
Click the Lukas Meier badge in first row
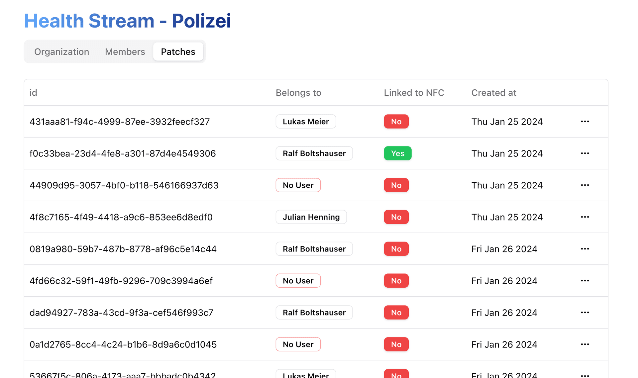pos(306,122)
